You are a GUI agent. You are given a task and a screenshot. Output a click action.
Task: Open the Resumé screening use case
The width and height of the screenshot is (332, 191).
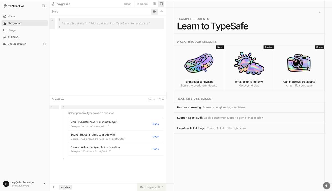[x=249, y=107]
